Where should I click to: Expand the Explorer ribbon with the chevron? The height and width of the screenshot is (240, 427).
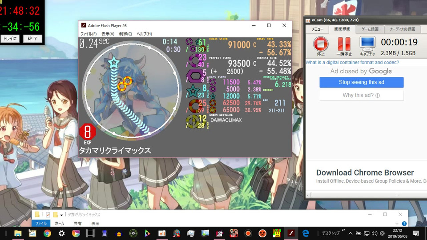point(397,224)
